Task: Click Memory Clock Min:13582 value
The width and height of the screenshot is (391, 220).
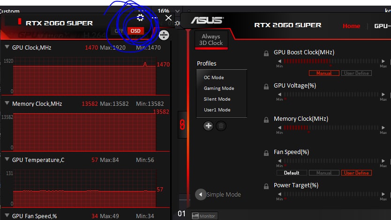Action: point(150,104)
